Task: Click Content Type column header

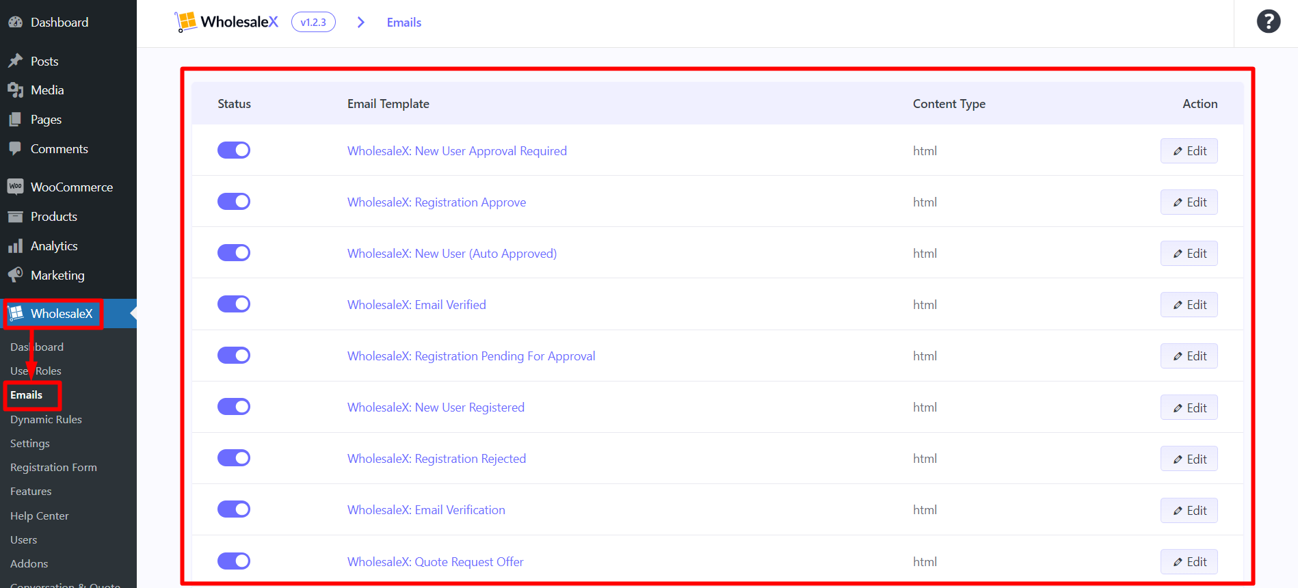Action: pos(949,104)
